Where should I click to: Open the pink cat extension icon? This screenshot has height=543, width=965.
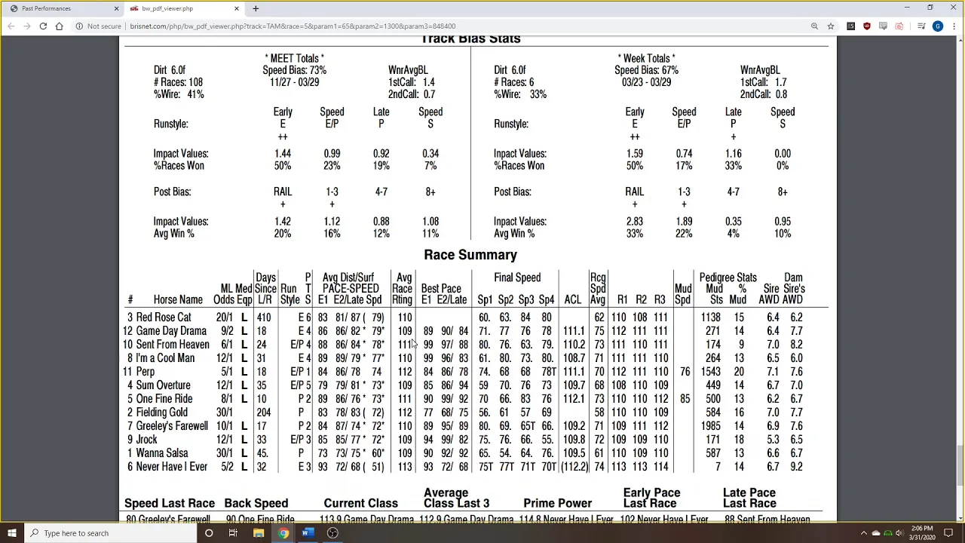(899, 26)
